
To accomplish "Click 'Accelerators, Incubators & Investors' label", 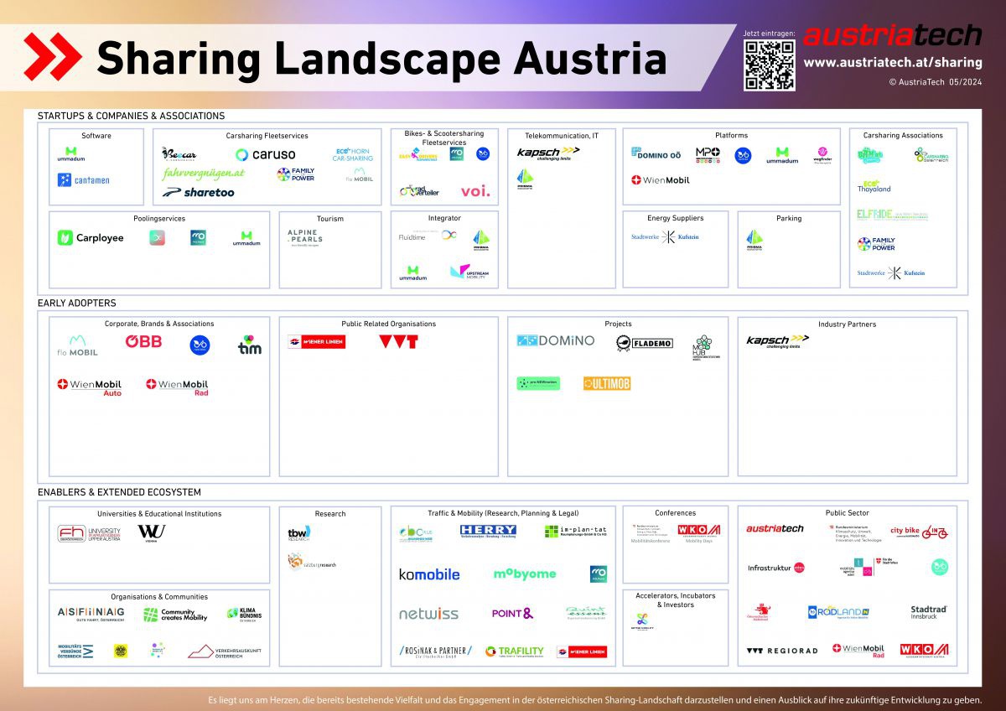I will (675, 599).
